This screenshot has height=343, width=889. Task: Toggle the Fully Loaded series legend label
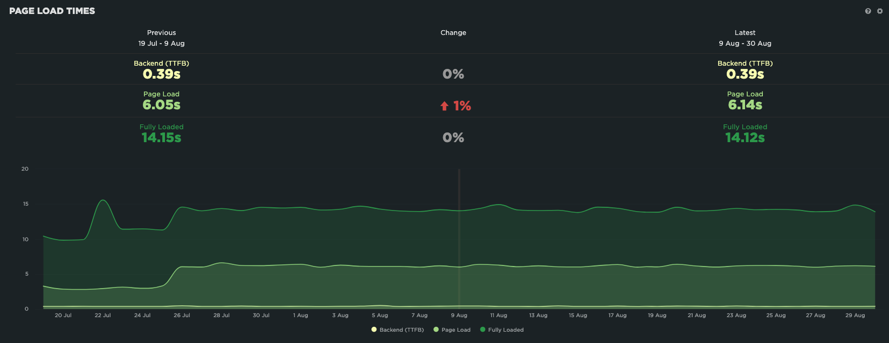[506, 330]
